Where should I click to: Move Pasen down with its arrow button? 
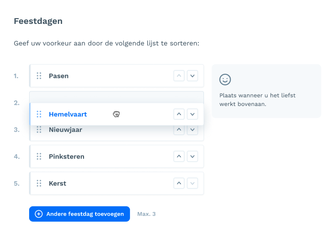192,76
